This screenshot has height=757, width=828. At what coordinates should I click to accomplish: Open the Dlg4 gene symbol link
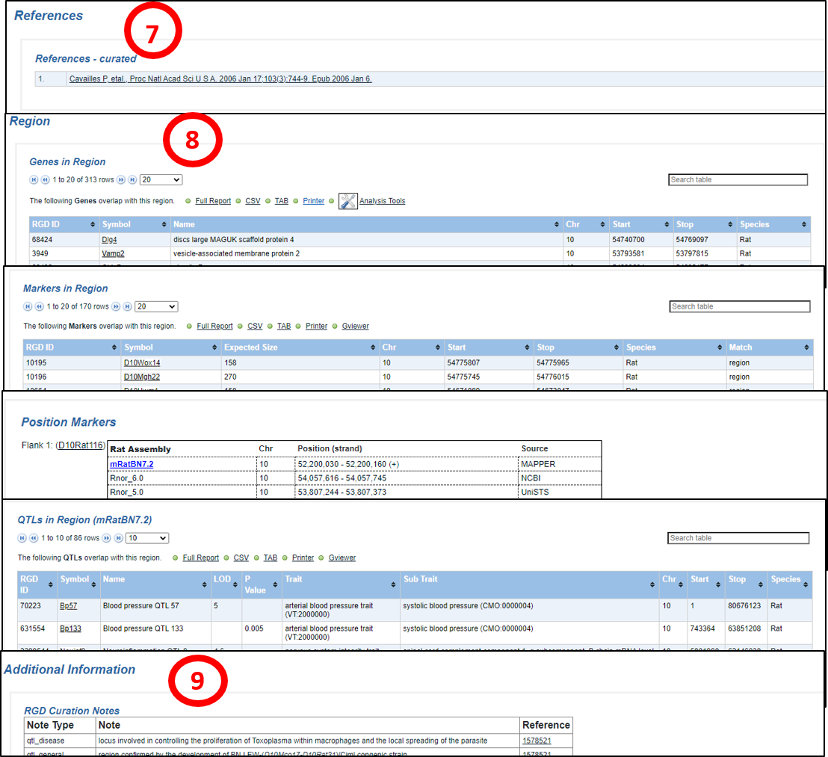(x=109, y=240)
